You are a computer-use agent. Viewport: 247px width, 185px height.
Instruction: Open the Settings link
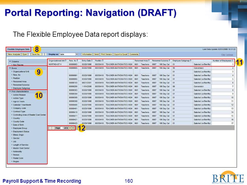(x=230, y=55)
